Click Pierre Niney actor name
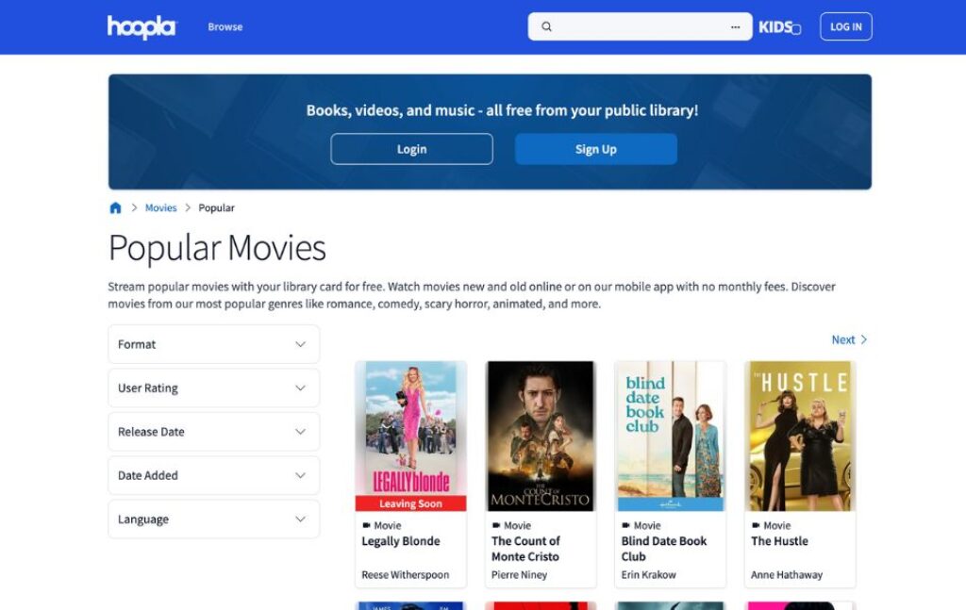Image resolution: width=966 pixels, height=610 pixels. pos(519,575)
